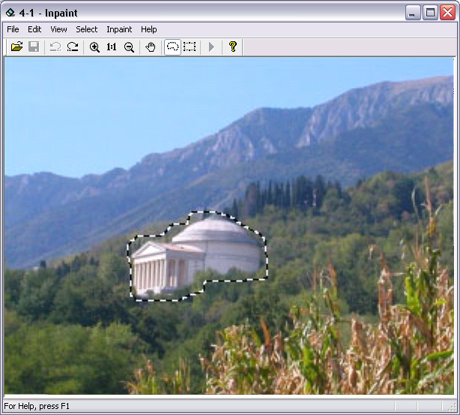Open an image file with the folder icon

[x=16, y=47]
